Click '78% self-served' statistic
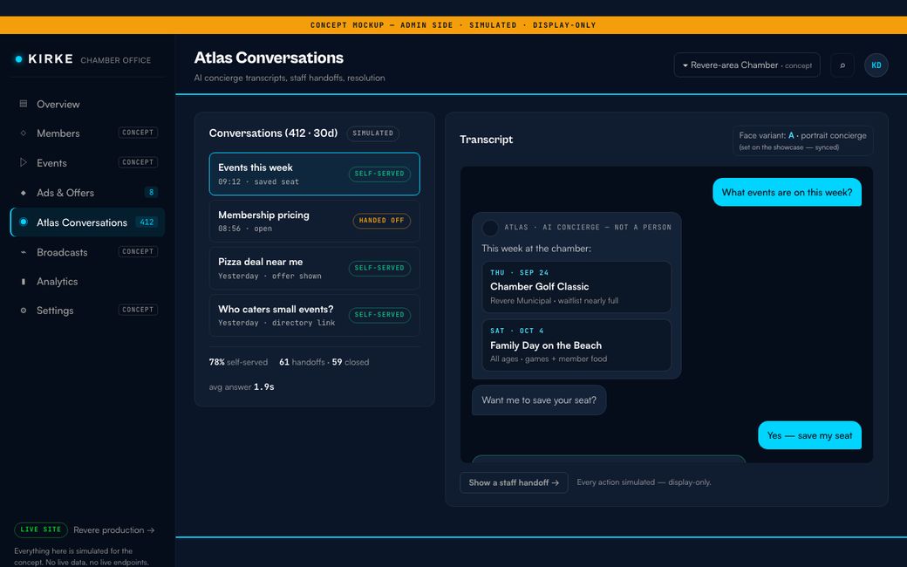The height and width of the screenshot is (567, 907). pyautogui.click(x=238, y=362)
